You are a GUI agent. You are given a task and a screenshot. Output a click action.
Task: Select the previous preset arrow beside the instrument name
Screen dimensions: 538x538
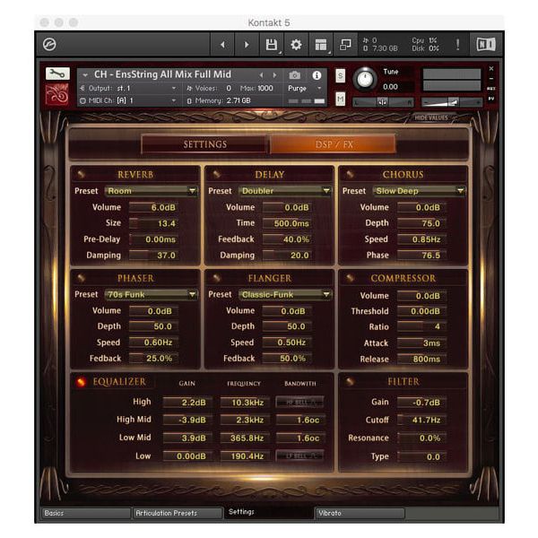262,75
